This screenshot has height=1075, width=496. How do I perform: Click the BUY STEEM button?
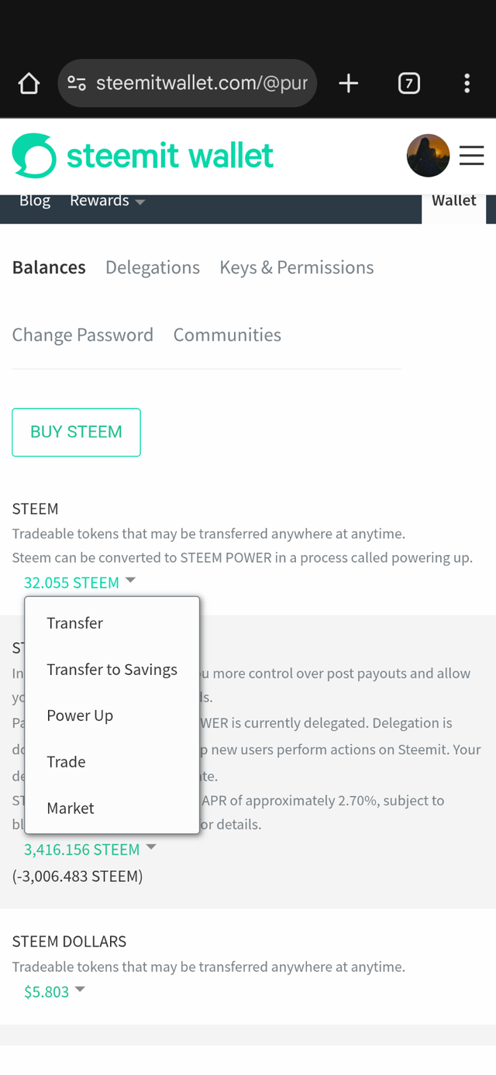76,432
